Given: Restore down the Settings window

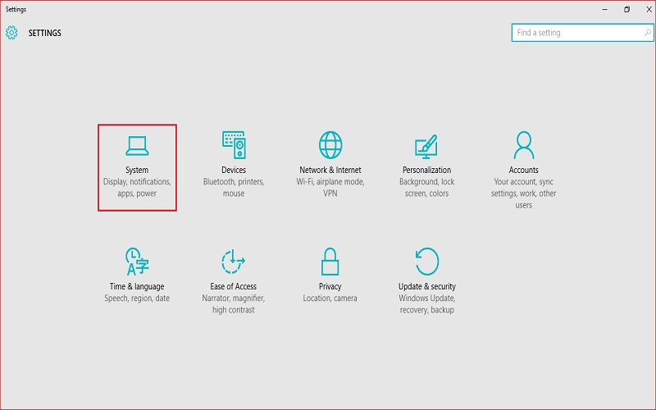Looking at the screenshot, I should 626,9.
